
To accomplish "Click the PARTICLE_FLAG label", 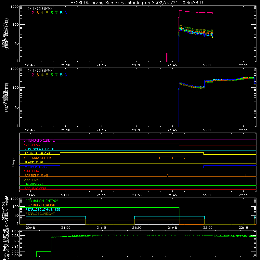I will 36,175.
